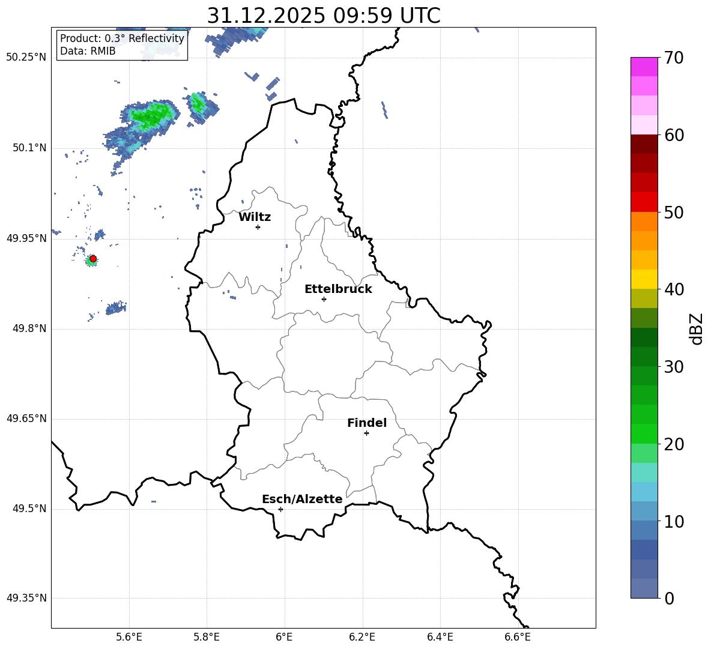Click the 49.95°N latitude label

26,239
